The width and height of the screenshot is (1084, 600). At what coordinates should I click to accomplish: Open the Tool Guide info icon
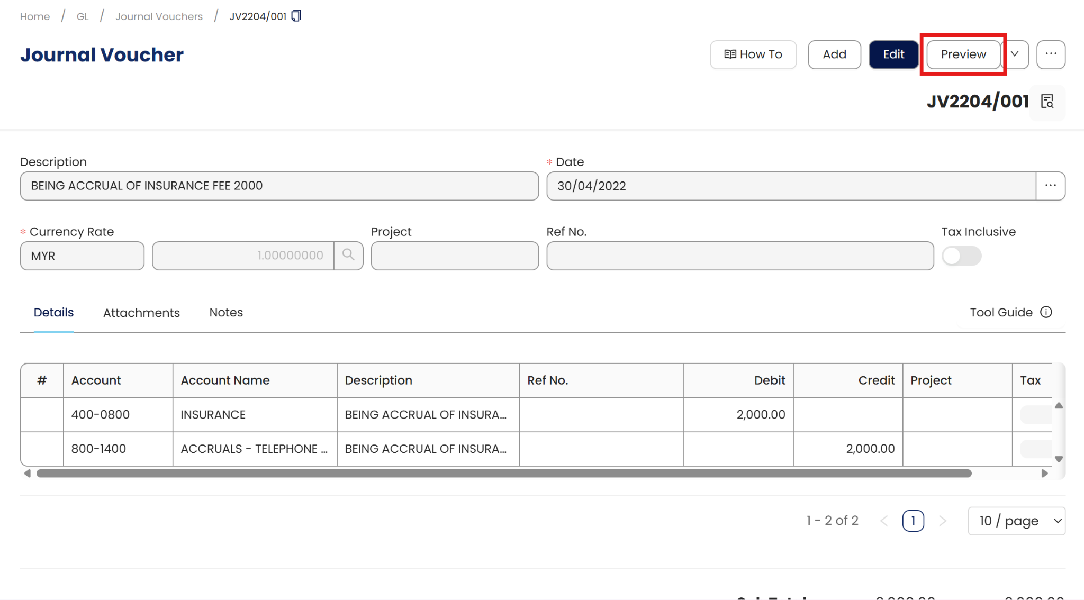coord(1046,312)
